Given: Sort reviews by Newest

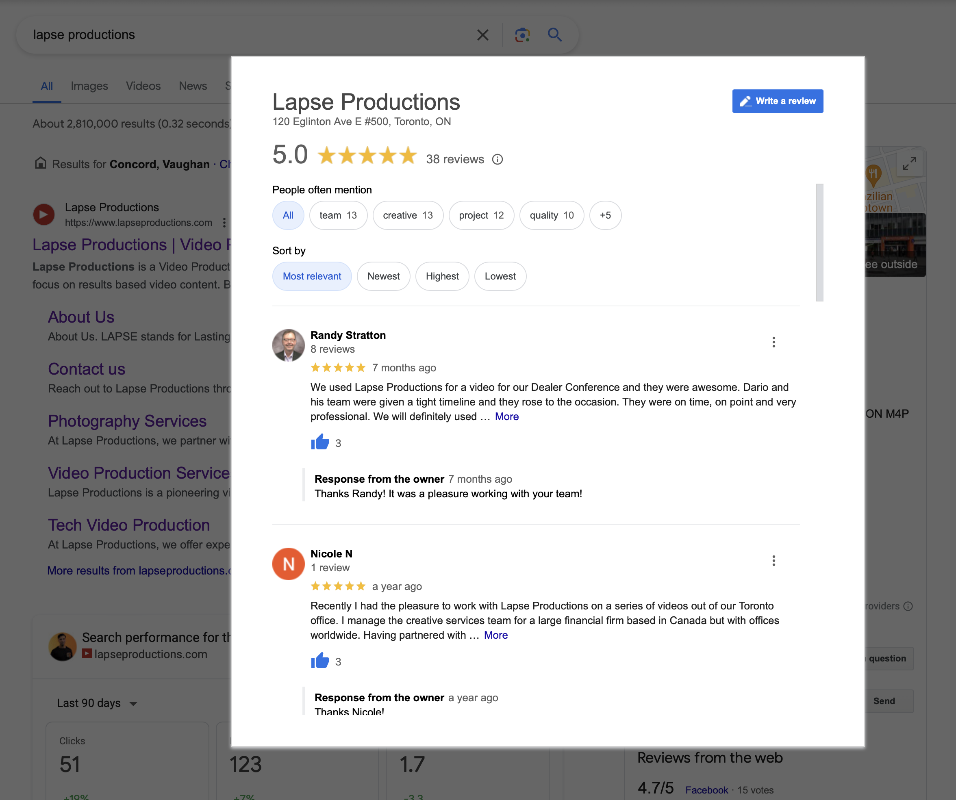Looking at the screenshot, I should click(383, 276).
